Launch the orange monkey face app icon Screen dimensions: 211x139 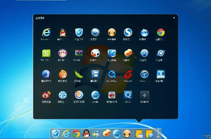(x=62, y=74)
